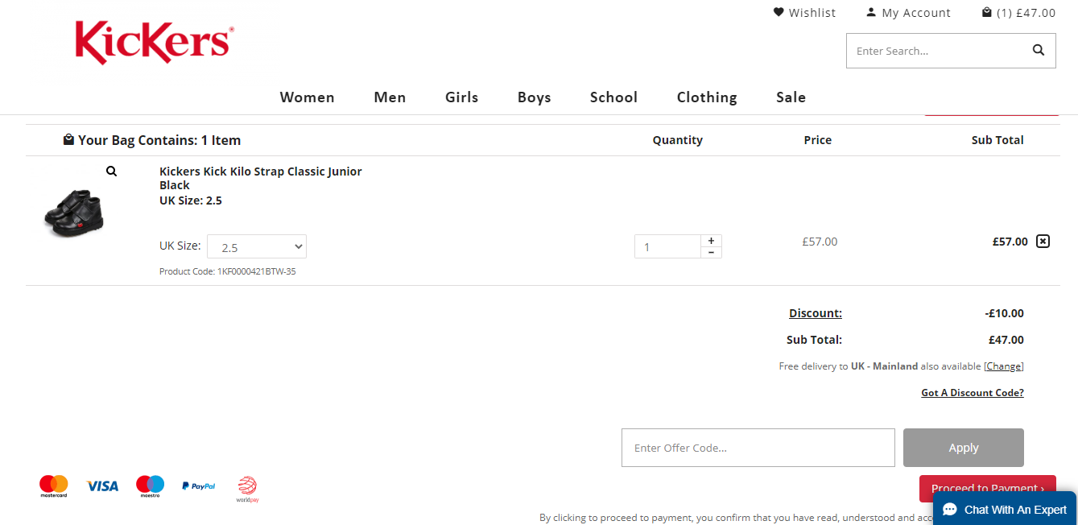The height and width of the screenshot is (525, 1078).
Task: Open the Girls menu
Action: coord(461,97)
